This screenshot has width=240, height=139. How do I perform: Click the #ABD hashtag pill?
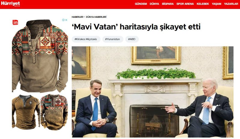pos(132,39)
